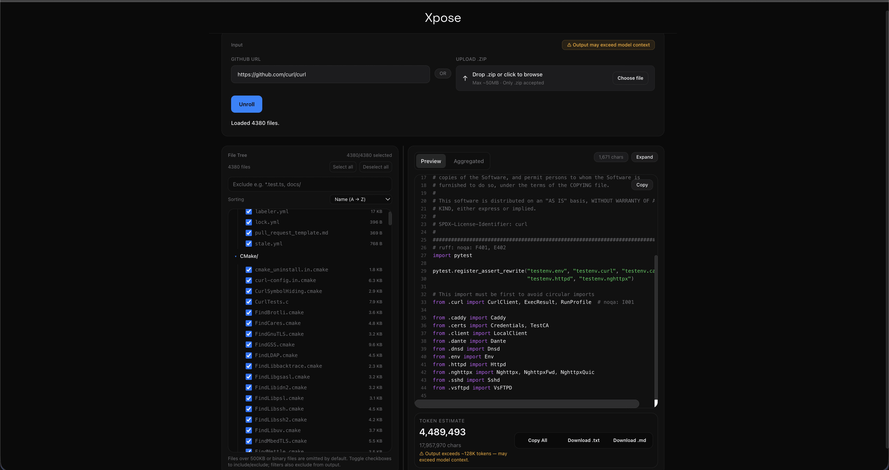The image size is (889, 470).
Task: Deselect cmake_uninstall.in.cmake checkbox
Action: tap(249, 270)
